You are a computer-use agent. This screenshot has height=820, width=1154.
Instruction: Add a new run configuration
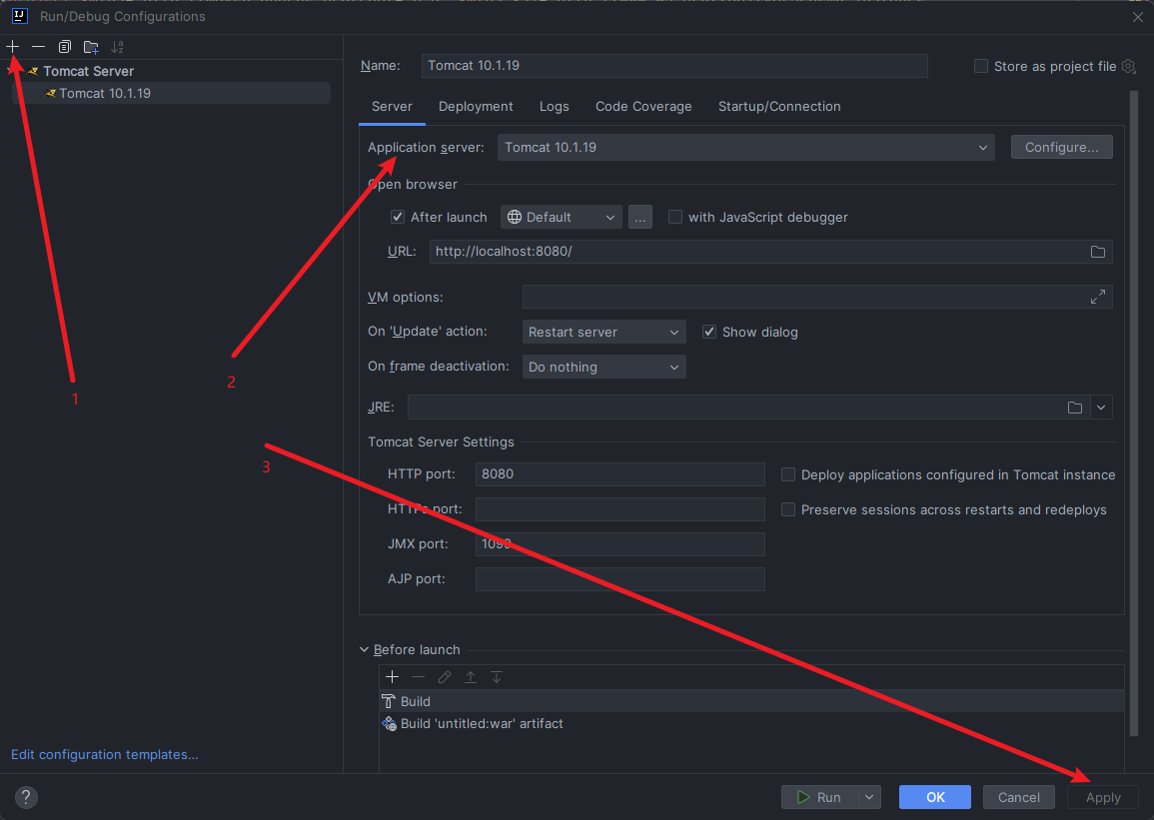tap(13, 46)
